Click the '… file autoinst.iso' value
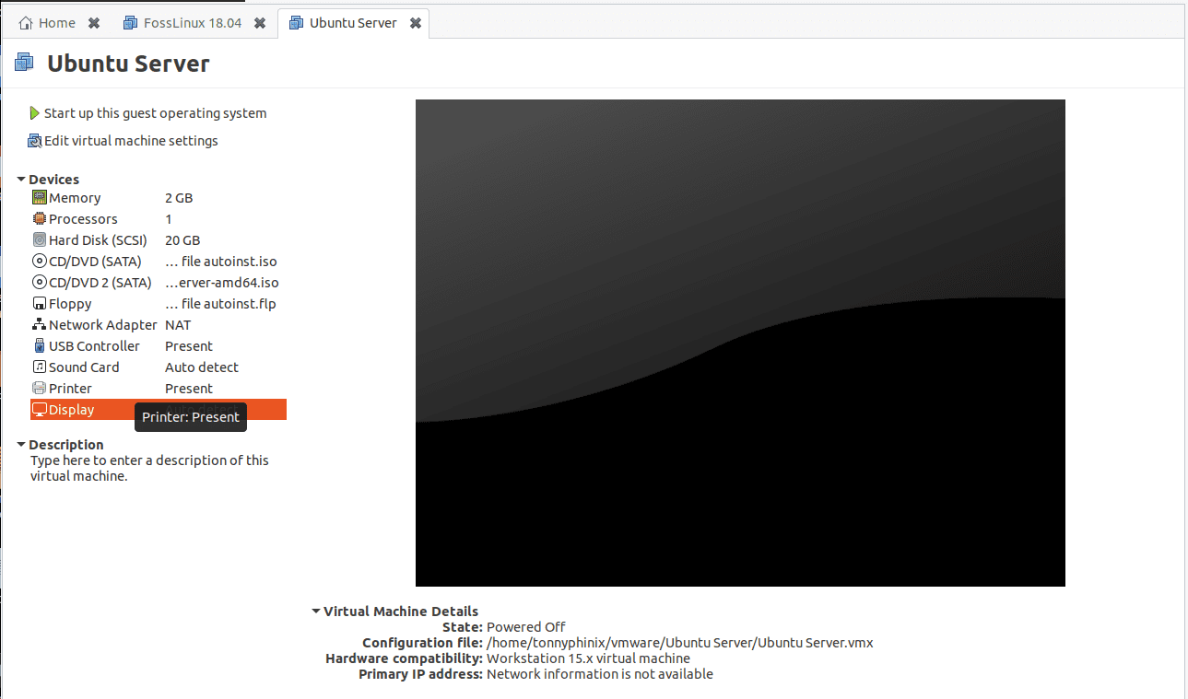Image resolution: width=1188 pixels, height=699 pixels. pos(221,262)
